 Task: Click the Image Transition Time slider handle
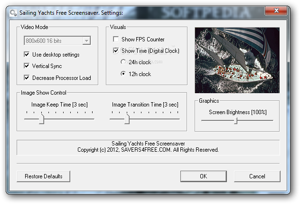tap(127, 119)
